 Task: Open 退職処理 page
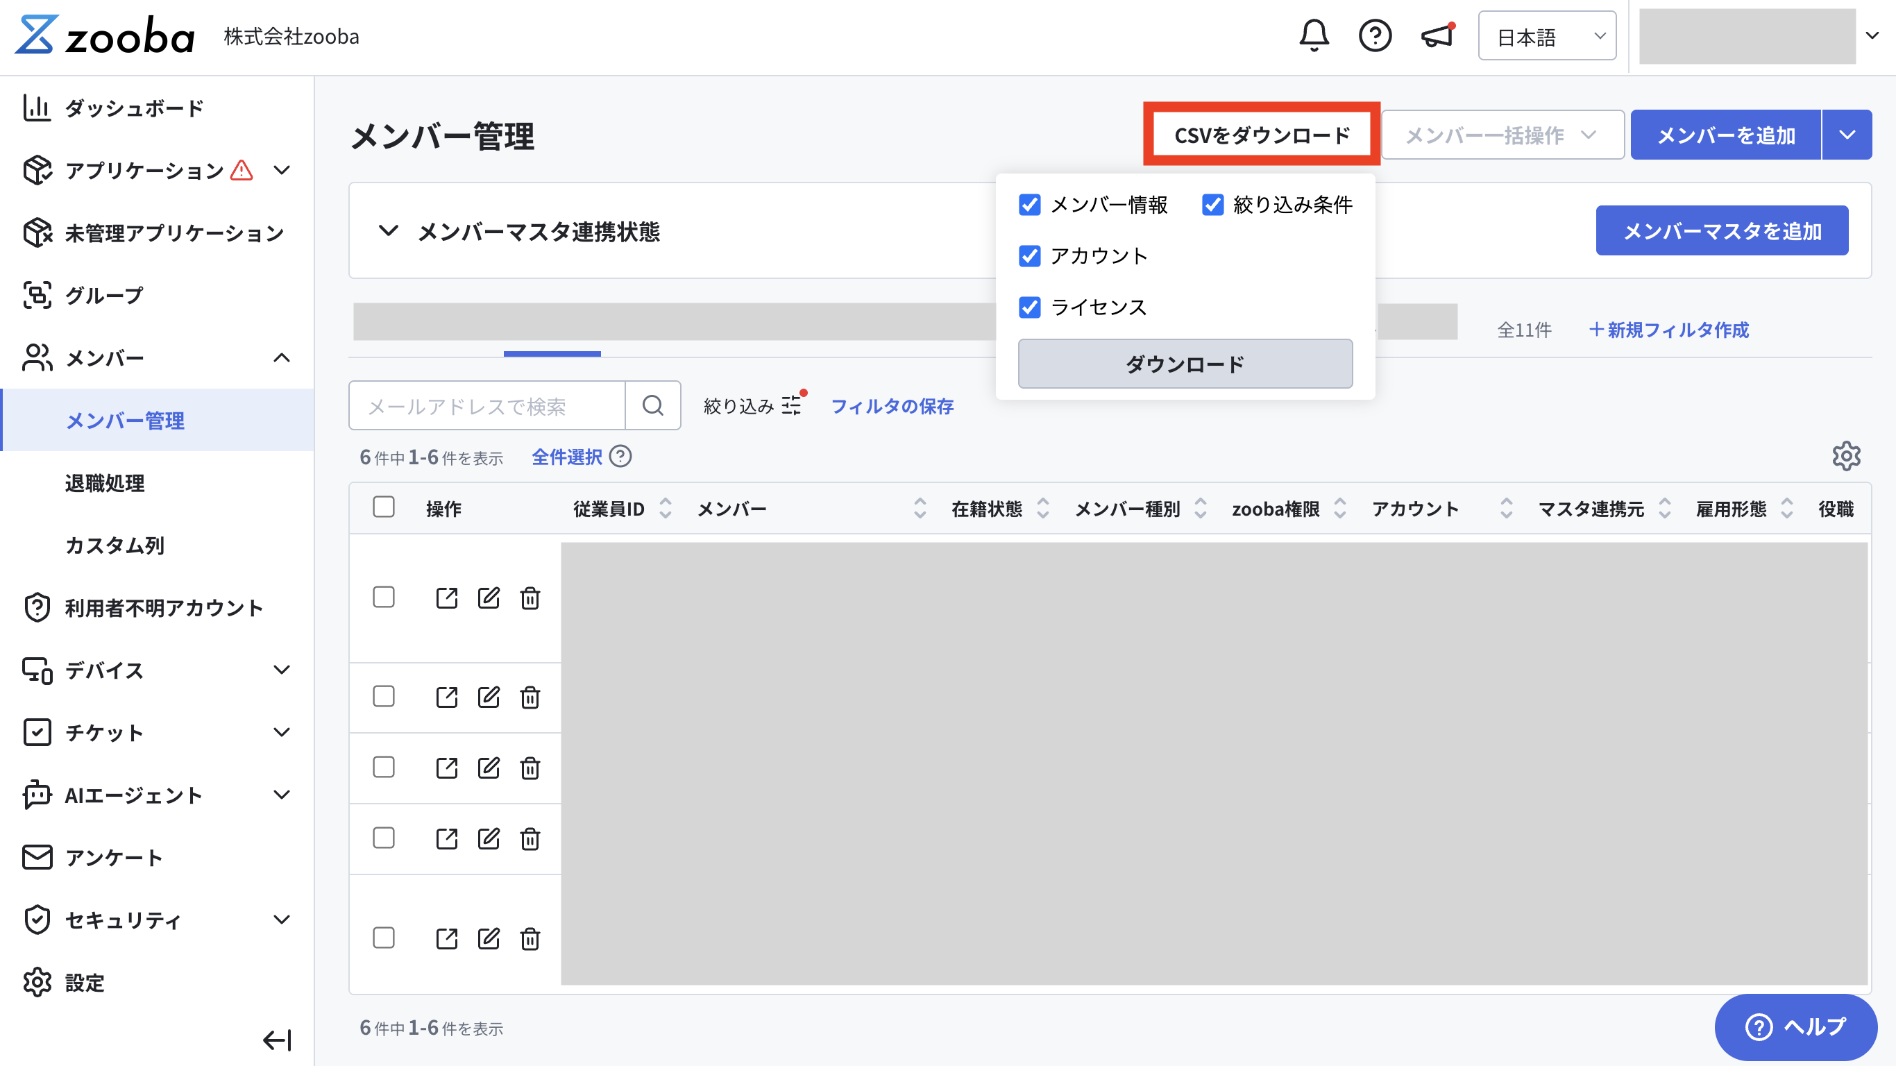(105, 483)
